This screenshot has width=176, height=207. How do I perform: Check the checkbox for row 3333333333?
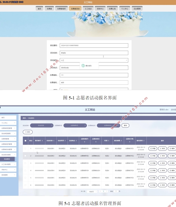[25, 163]
